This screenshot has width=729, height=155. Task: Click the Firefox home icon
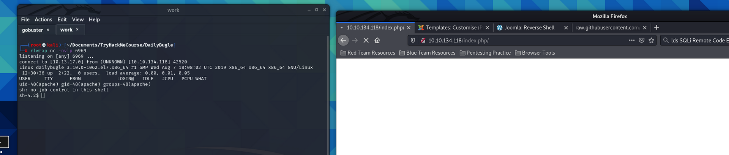pyautogui.click(x=377, y=40)
